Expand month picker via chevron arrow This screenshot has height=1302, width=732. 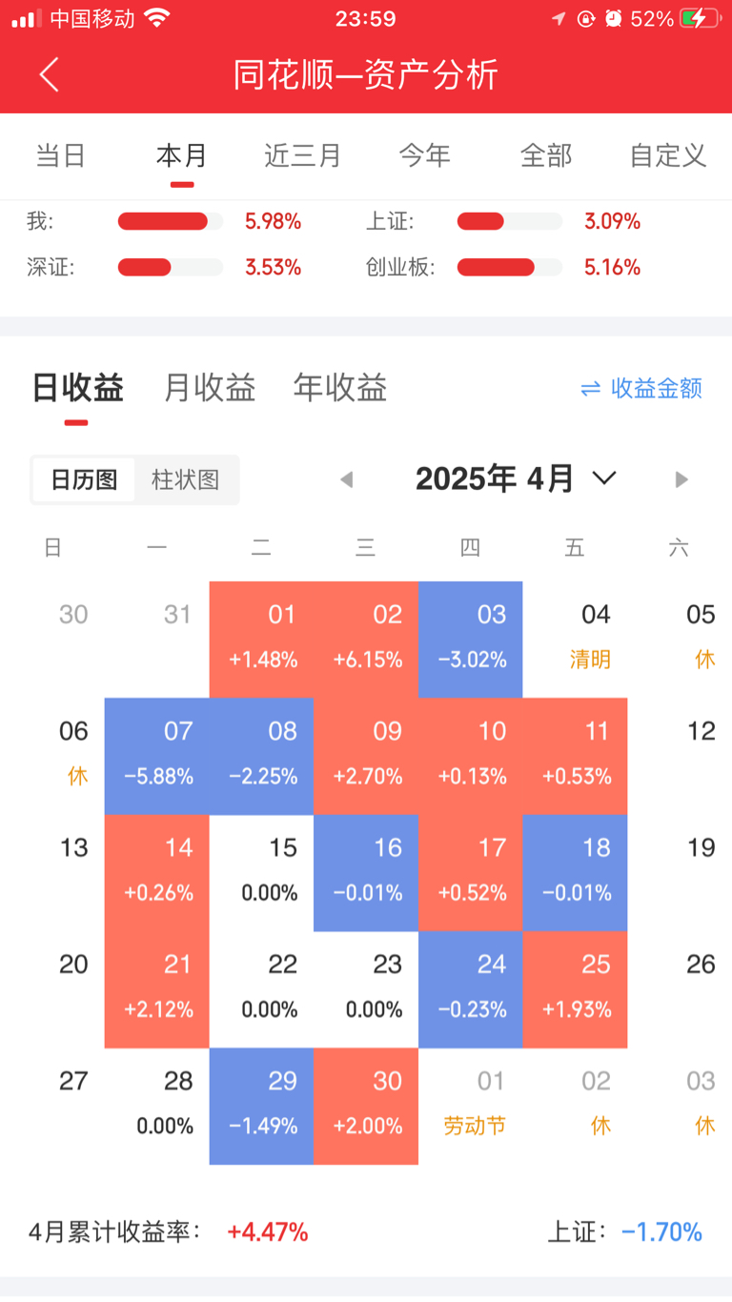pos(604,478)
